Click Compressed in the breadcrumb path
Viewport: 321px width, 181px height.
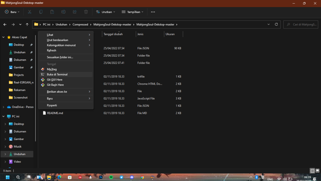pos(80,24)
